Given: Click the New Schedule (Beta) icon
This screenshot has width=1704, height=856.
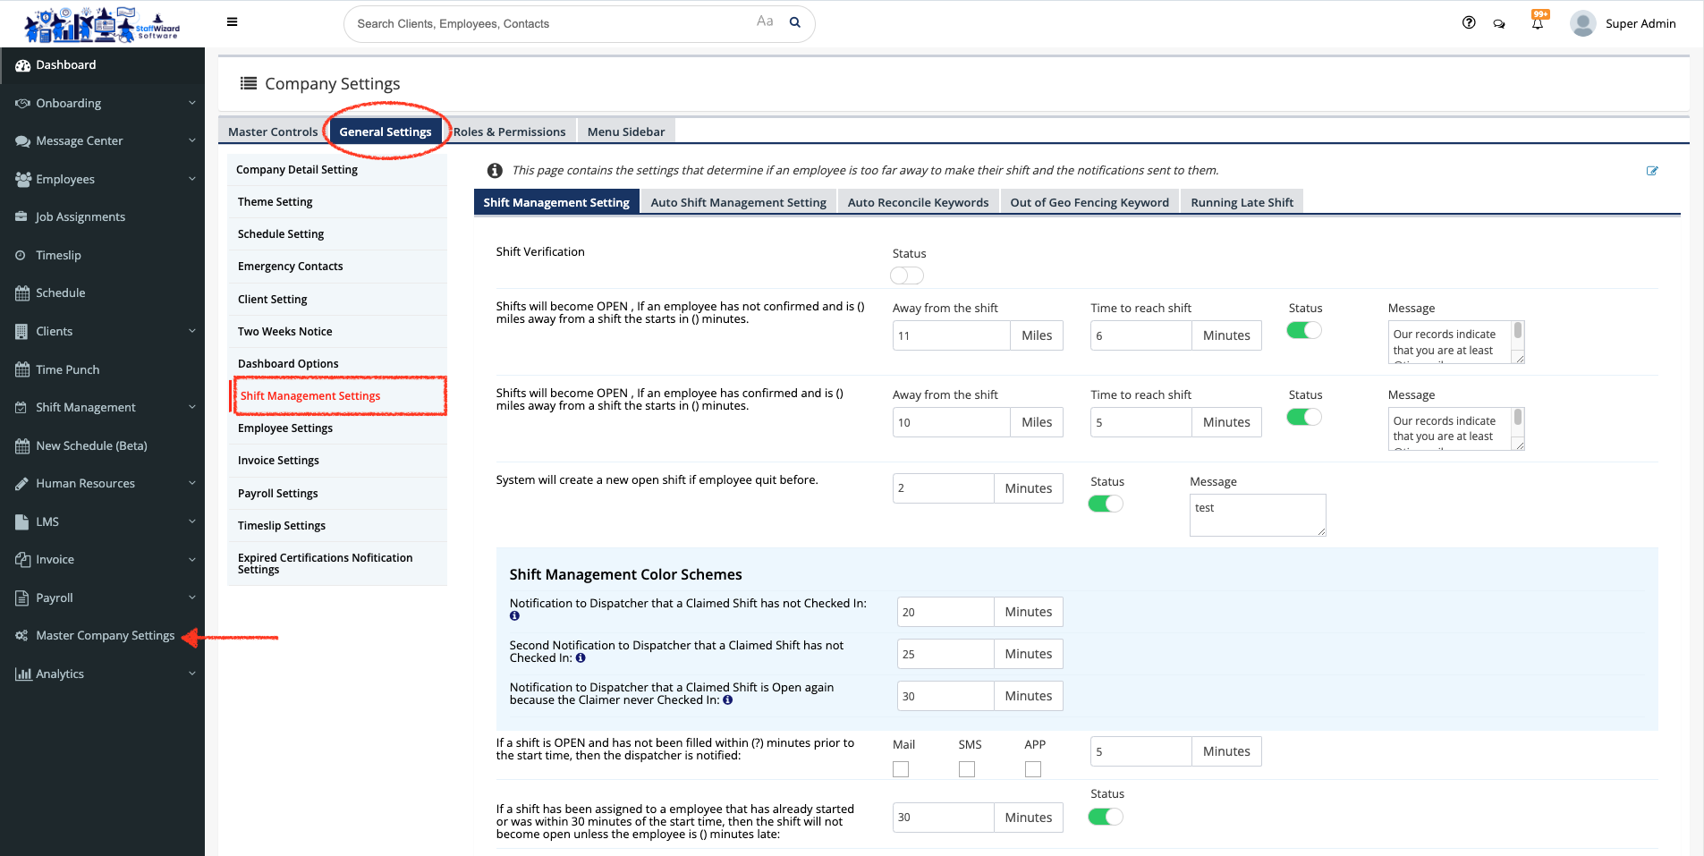Looking at the screenshot, I should pos(22,446).
